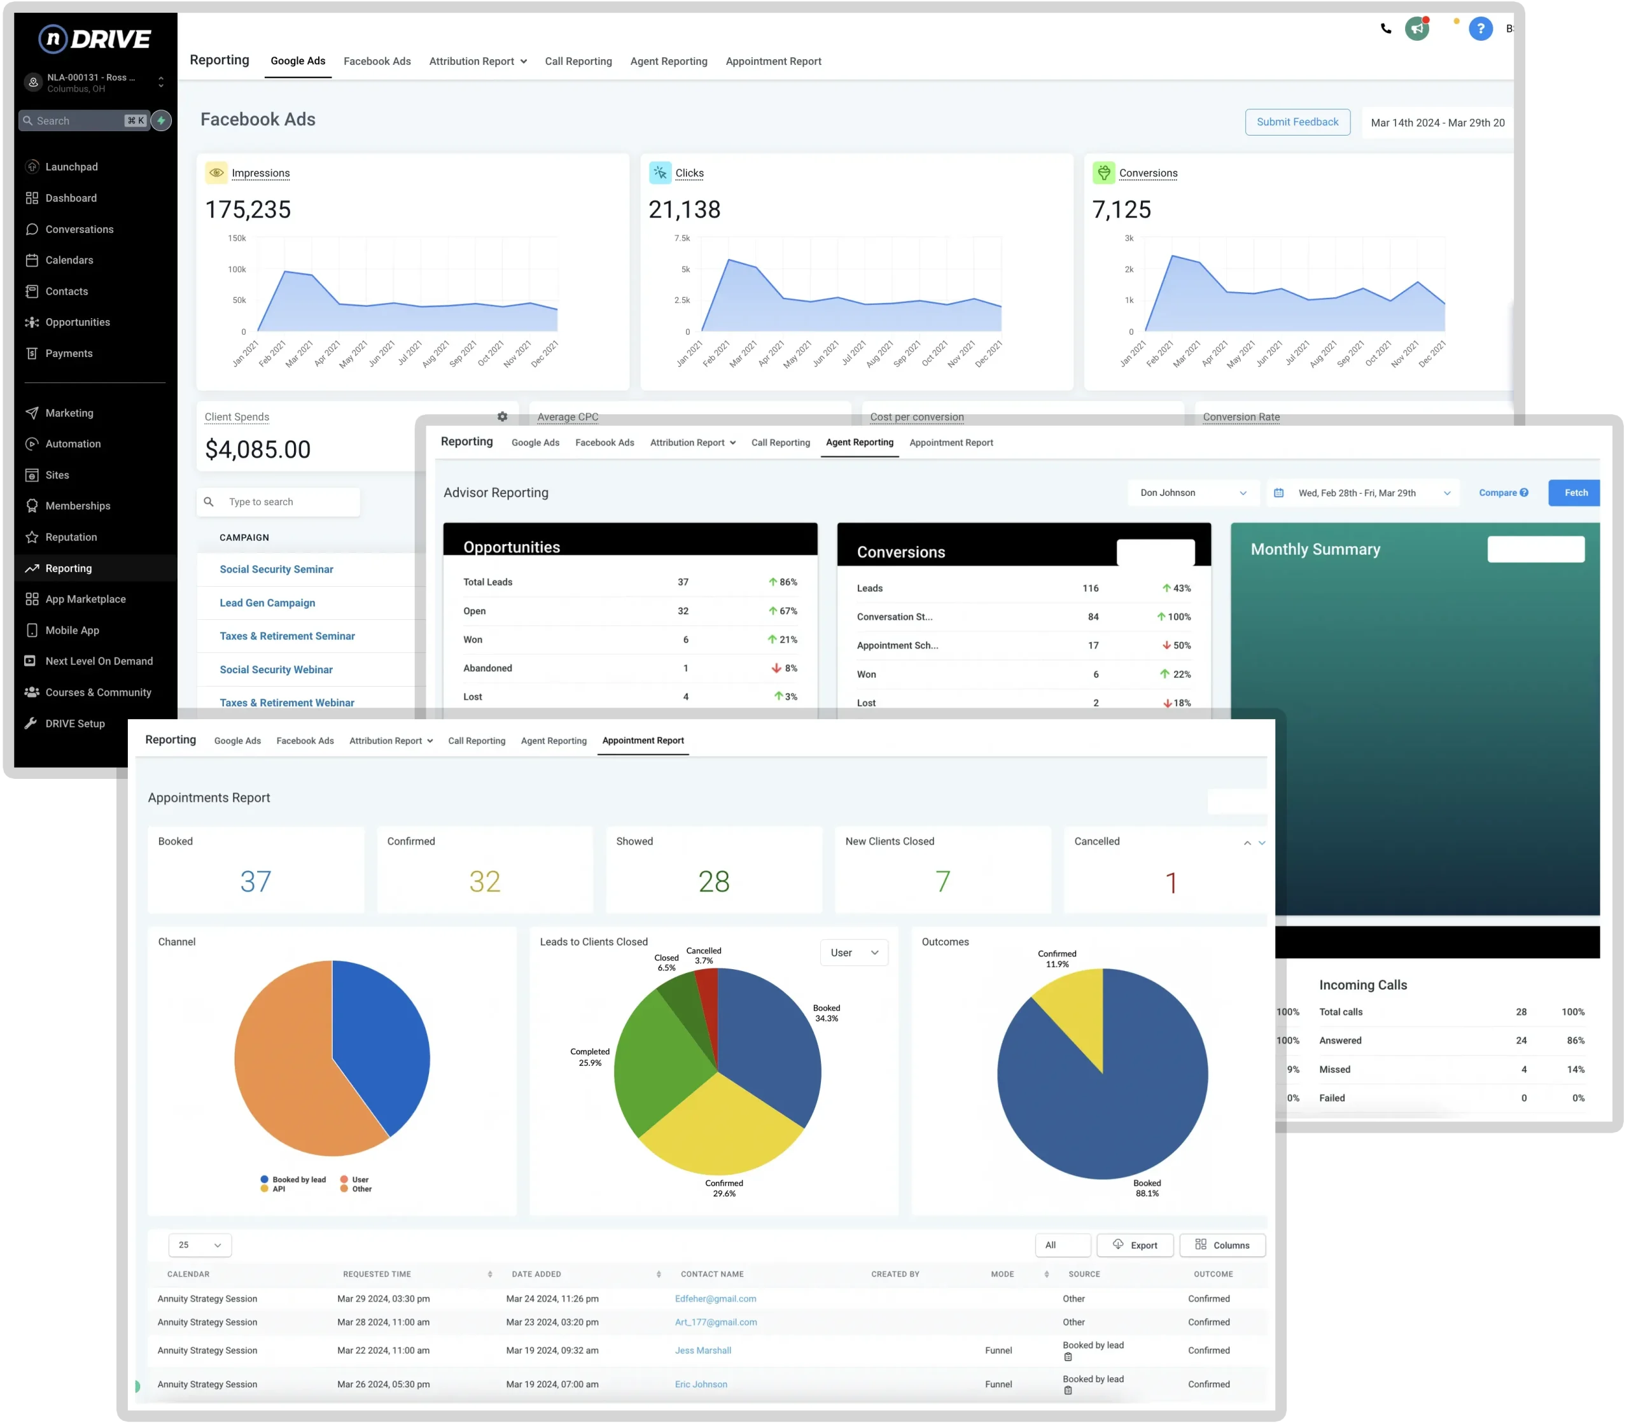The width and height of the screenshot is (1629, 1428).
Task: Click the nDRIVE logo
Action: [95, 38]
